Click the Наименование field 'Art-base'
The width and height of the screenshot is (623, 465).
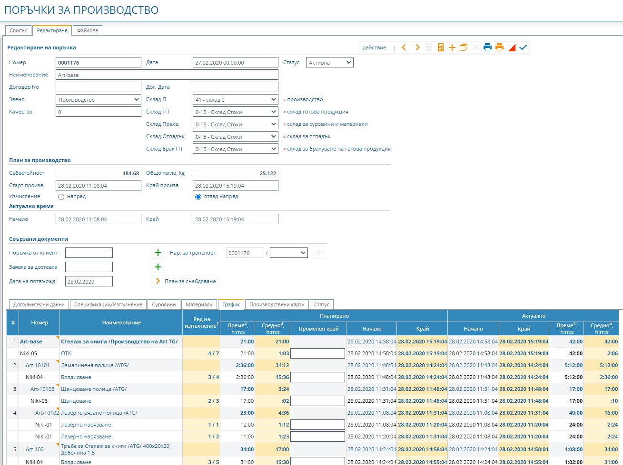click(x=167, y=75)
